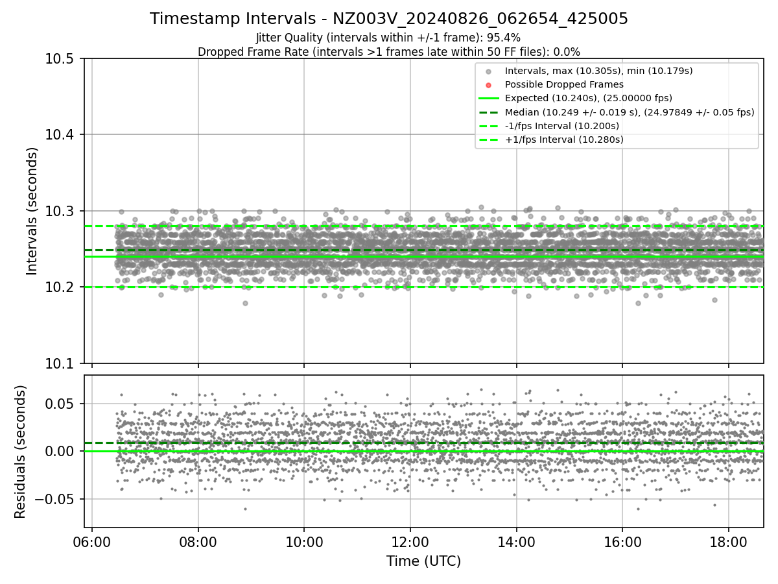Click the red Possible Dropped Frames legend marker
This screenshot has width=778, height=584.
tap(489, 85)
